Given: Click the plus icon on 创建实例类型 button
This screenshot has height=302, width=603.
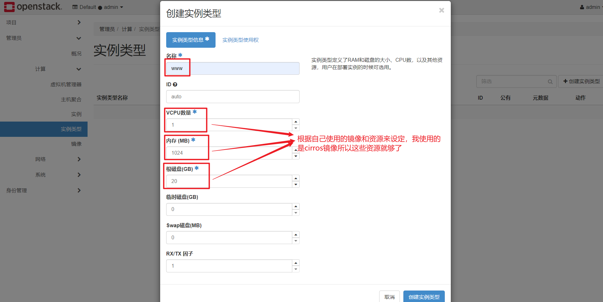Looking at the screenshot, I should pos(565,81).
